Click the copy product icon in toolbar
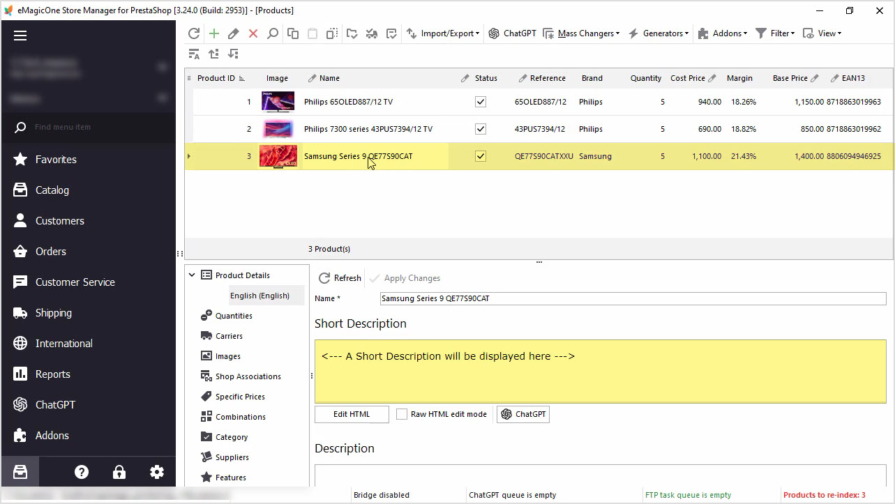Image resolution: width=895 pixels, height=504 pixels. 293,33
